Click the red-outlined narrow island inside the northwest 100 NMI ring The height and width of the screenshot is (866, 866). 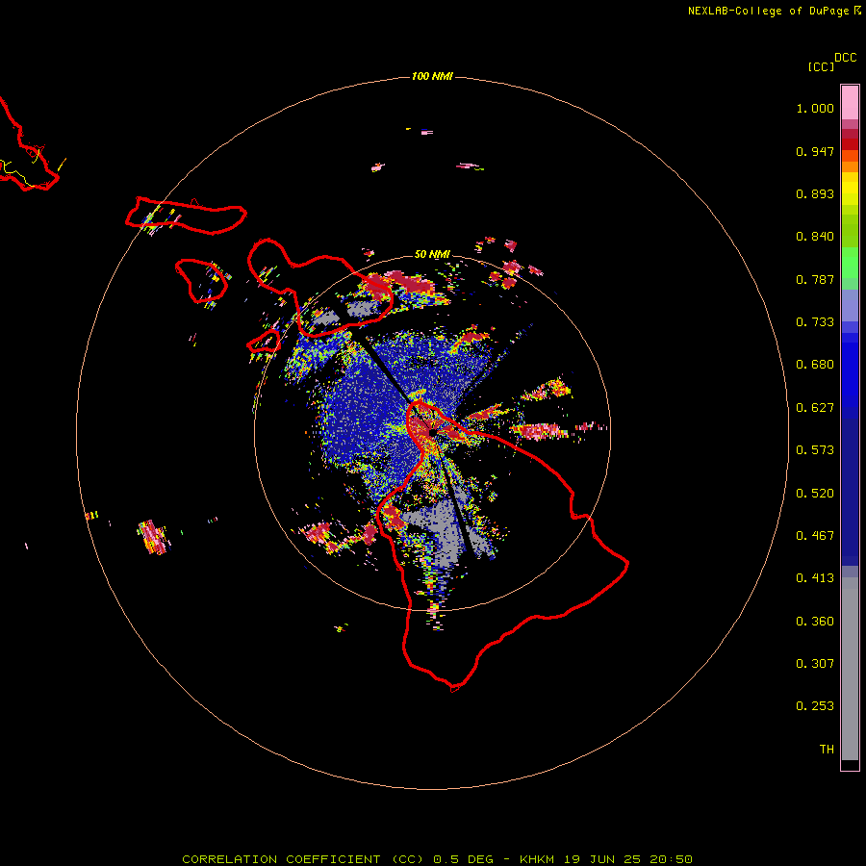[x=186, y=216]
